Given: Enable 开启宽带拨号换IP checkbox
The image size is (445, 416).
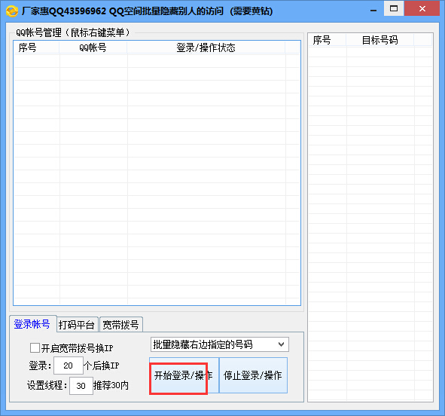Looking at the screenshot, I should pos(35,347).
